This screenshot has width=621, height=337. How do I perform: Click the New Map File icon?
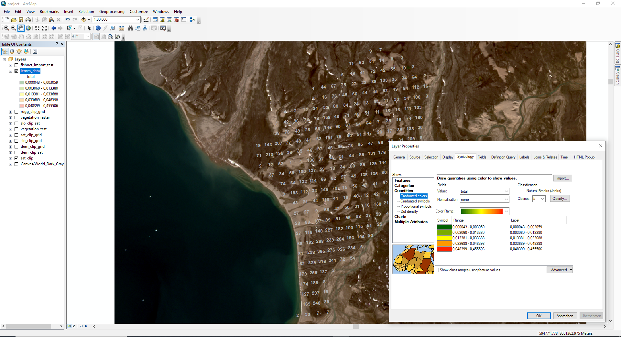(7, 20)
